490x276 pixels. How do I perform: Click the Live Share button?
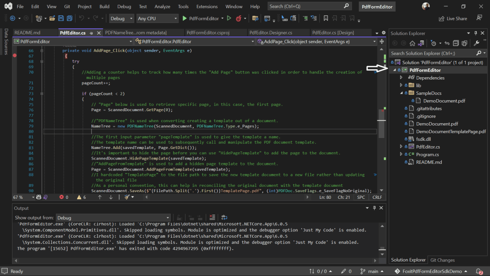[x=453, y=19]
